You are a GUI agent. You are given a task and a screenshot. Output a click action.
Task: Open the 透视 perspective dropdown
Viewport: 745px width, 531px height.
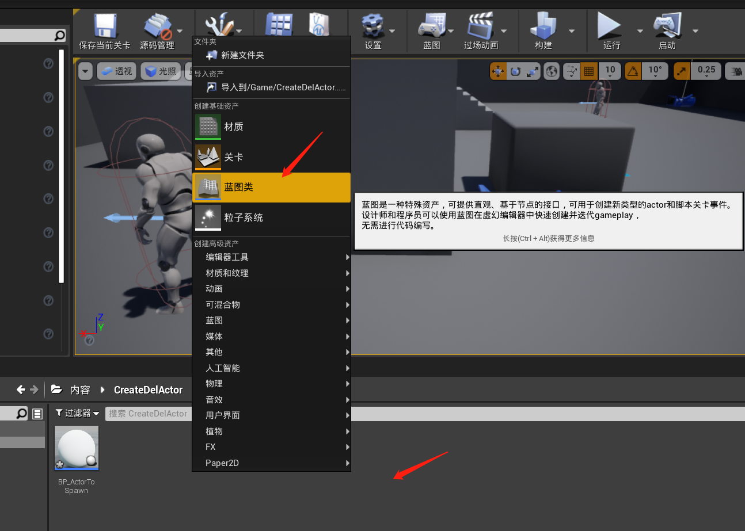[116, 71]
